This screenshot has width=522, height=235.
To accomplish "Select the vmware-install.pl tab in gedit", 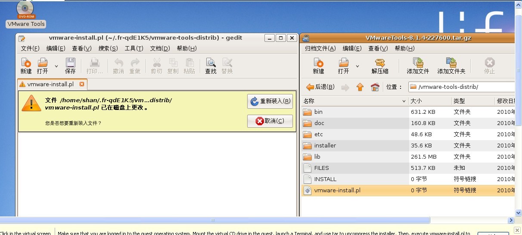I will click(x=50, y=84).
